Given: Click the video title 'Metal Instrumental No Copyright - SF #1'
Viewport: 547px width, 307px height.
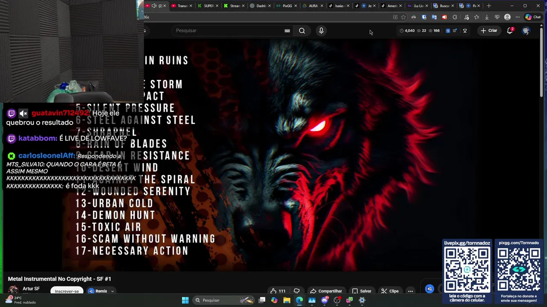Looking at the screenshot, I should click(59, 279).
